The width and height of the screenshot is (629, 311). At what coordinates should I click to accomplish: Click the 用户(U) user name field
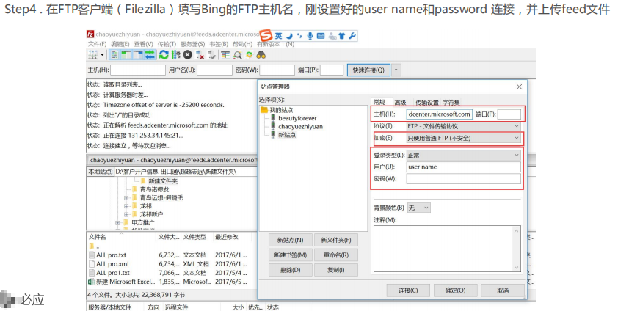pos(463,167)
